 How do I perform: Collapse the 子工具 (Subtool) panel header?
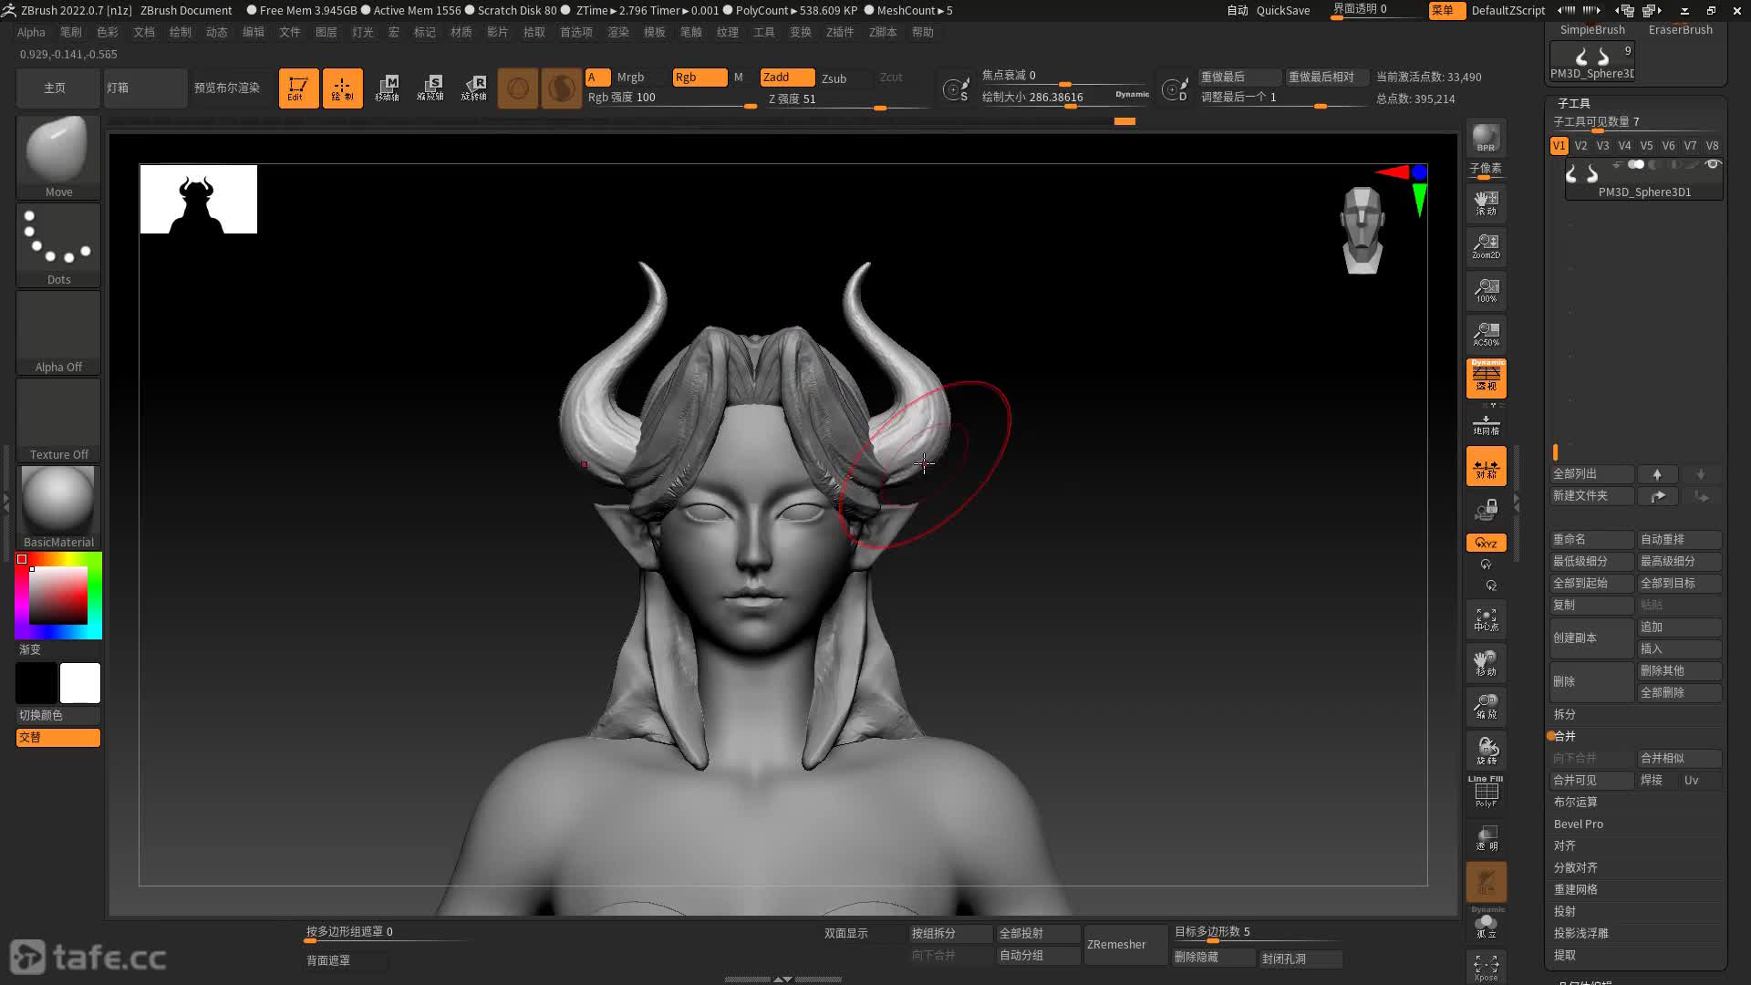[1574, 103]
